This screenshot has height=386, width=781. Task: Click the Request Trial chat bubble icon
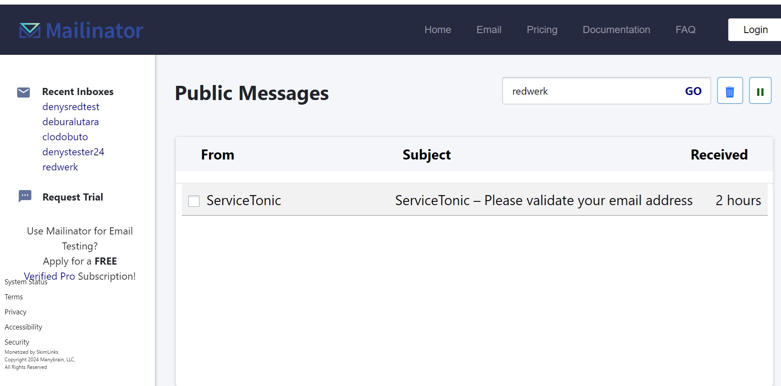25,196
